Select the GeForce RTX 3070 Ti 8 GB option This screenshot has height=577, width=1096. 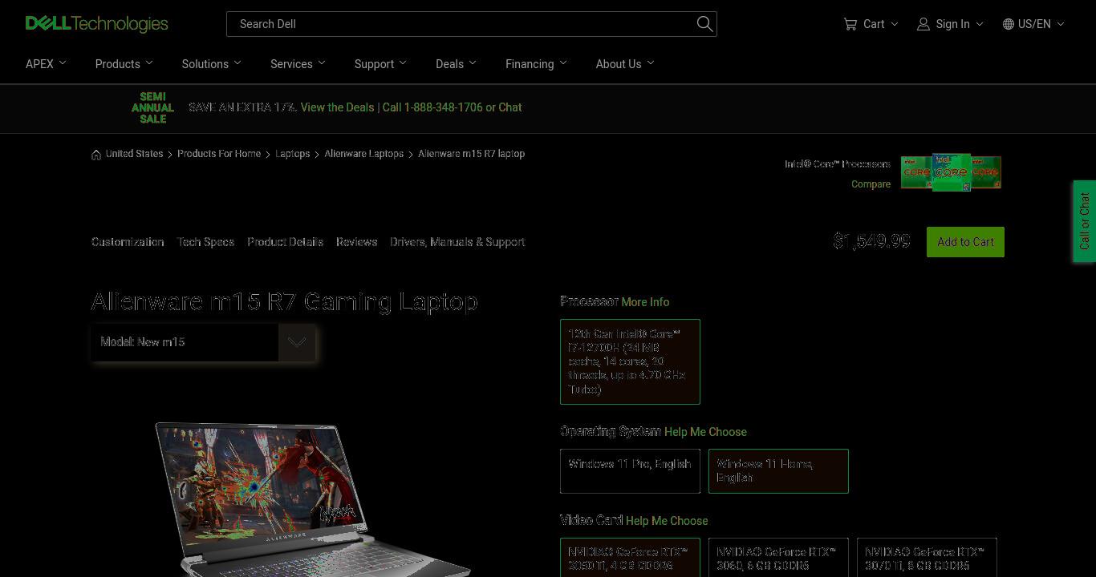click(927, 558)
